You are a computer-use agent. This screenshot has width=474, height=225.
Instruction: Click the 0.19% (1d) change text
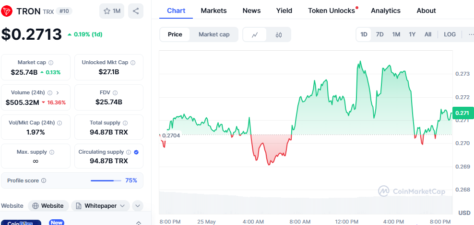coord(88,34)
